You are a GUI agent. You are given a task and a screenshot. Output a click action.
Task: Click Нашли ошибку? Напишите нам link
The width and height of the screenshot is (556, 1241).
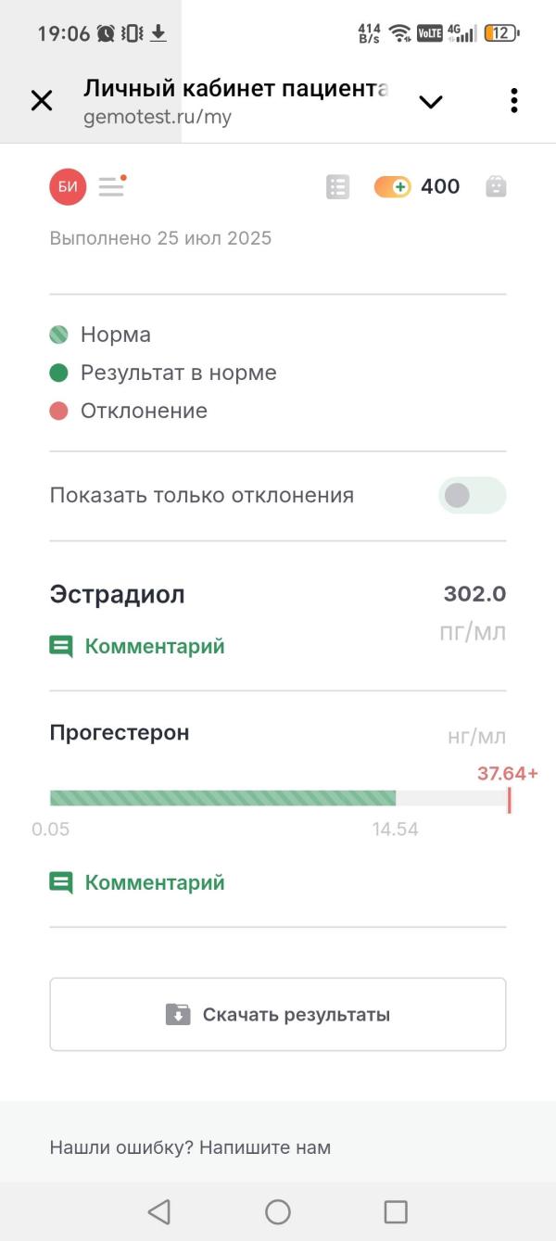(190, 1147)
